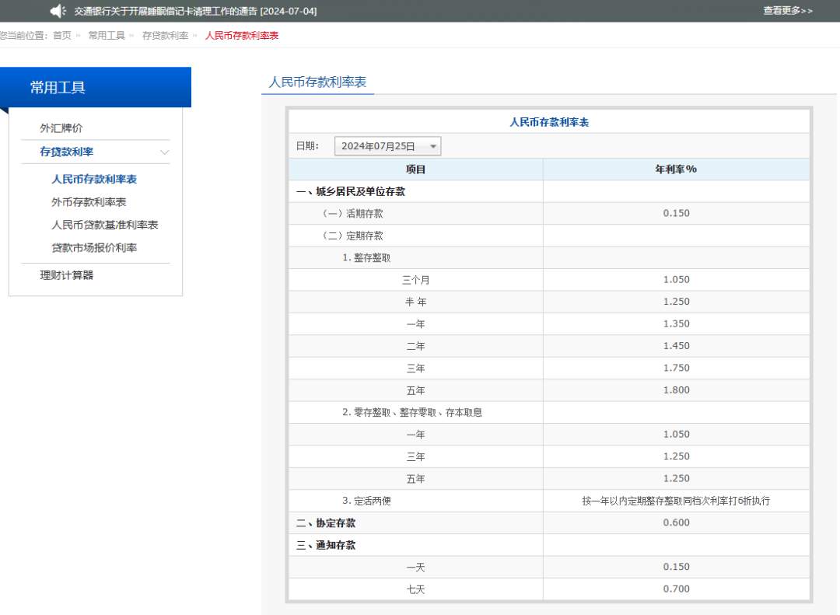840x615 pixels.
Task: Click the 三、通知存款 row label
Action: coord(326,545)
